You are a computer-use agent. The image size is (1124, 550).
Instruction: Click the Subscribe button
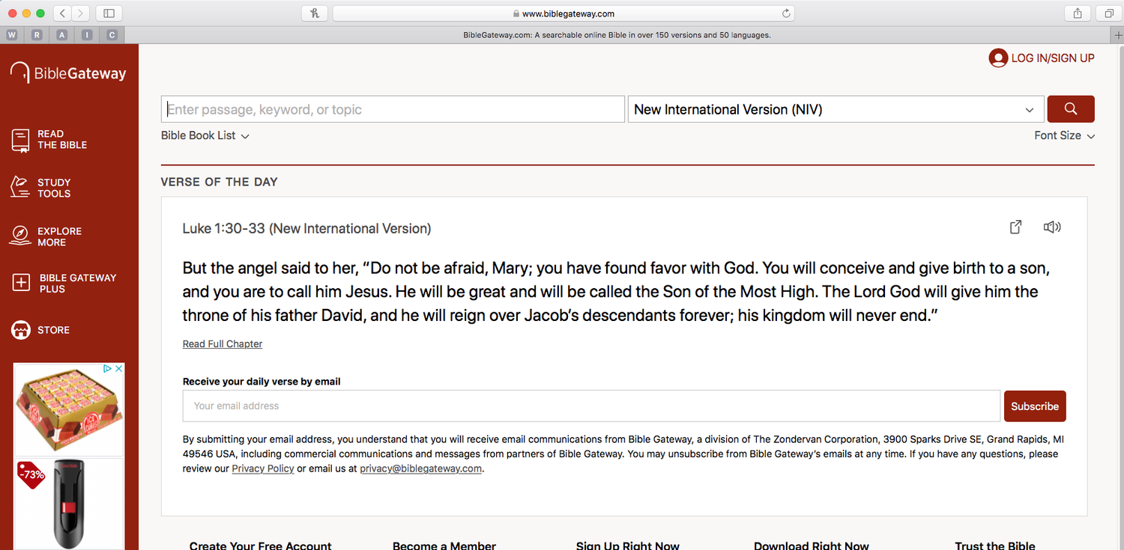[x=1035, y=406]
